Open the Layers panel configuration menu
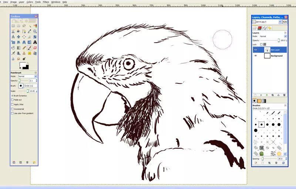This screenshot has width=296, height=189. tap(285, 33)
